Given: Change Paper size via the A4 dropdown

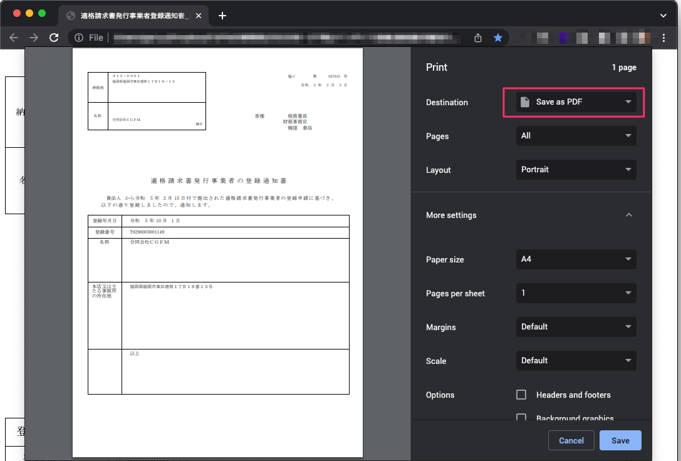Looking at the screenshot, I should [575, 259].
